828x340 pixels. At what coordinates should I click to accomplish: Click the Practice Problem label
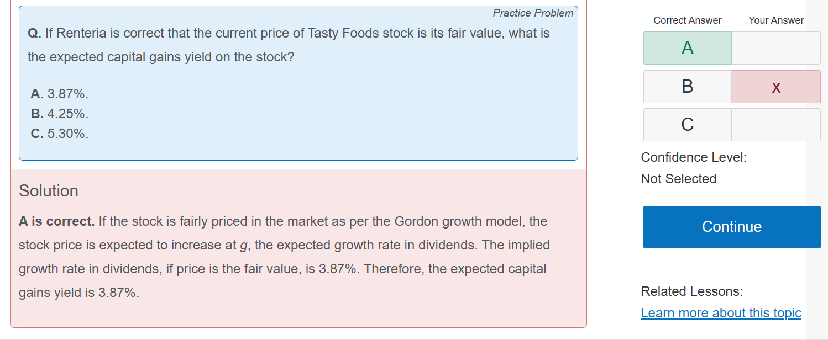coord(533,13)
